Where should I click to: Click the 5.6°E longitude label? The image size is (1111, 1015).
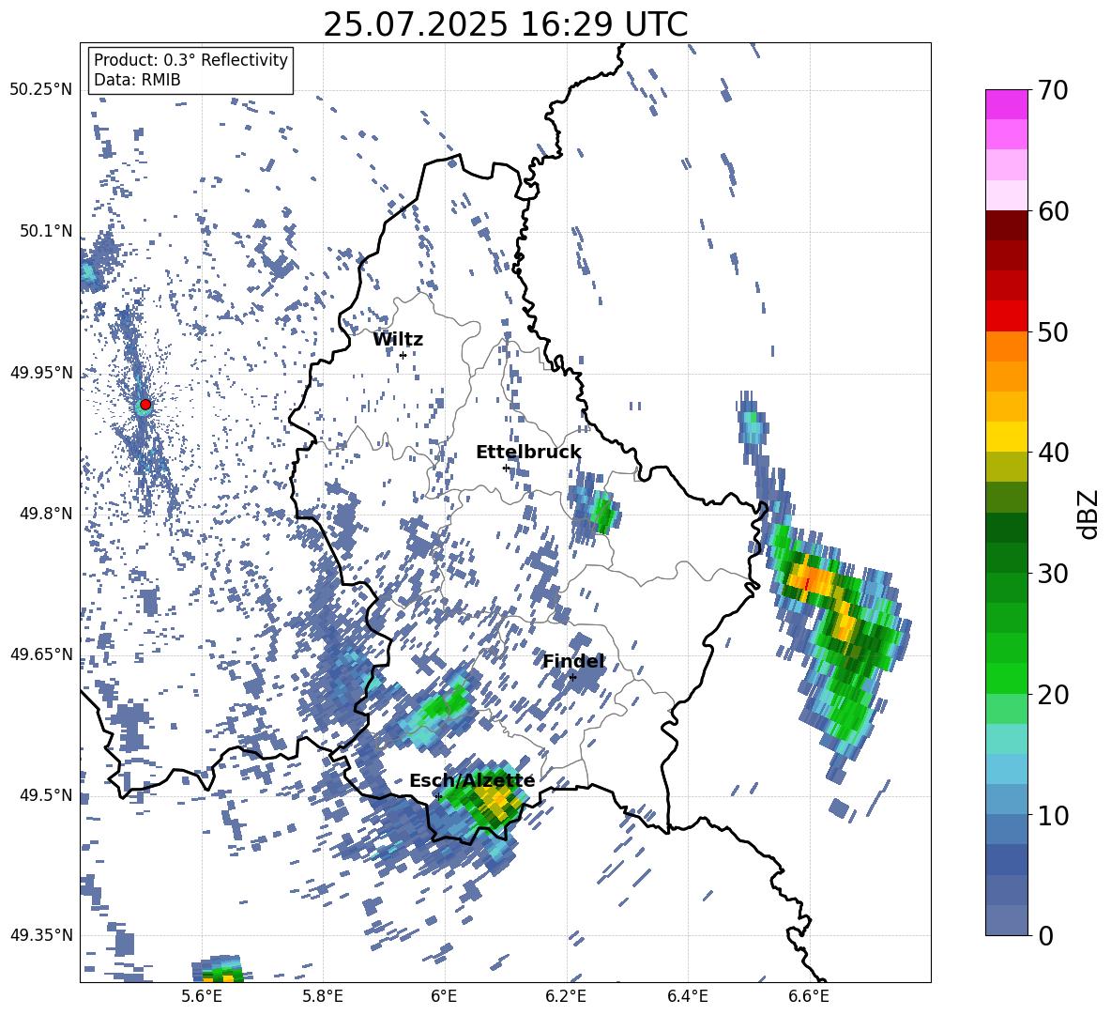202,996
